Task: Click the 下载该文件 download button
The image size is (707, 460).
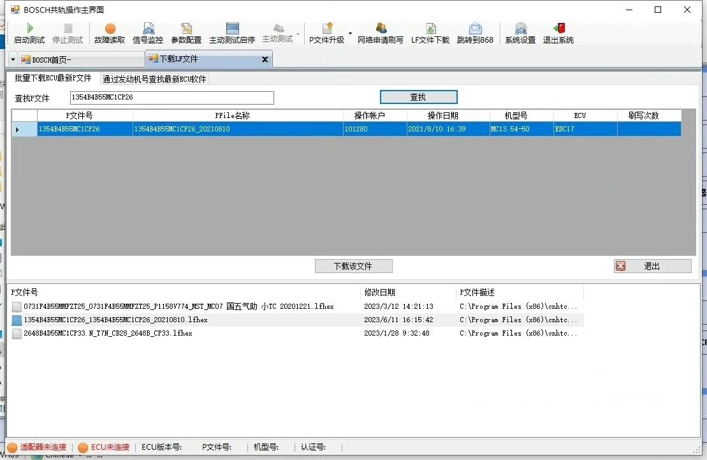Action: pyautogui.click(x=353, y=266)
